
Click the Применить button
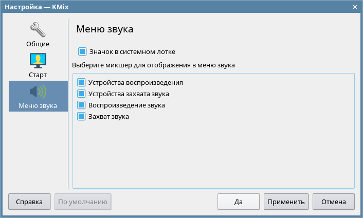coord(286,202)
